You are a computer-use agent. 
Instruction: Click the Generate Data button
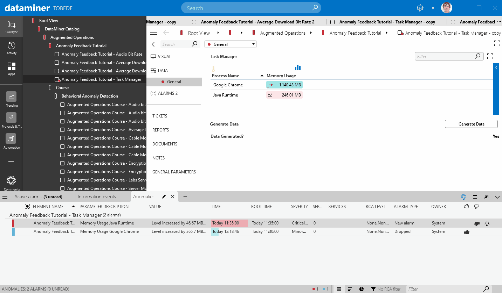[x=471, y=124]
